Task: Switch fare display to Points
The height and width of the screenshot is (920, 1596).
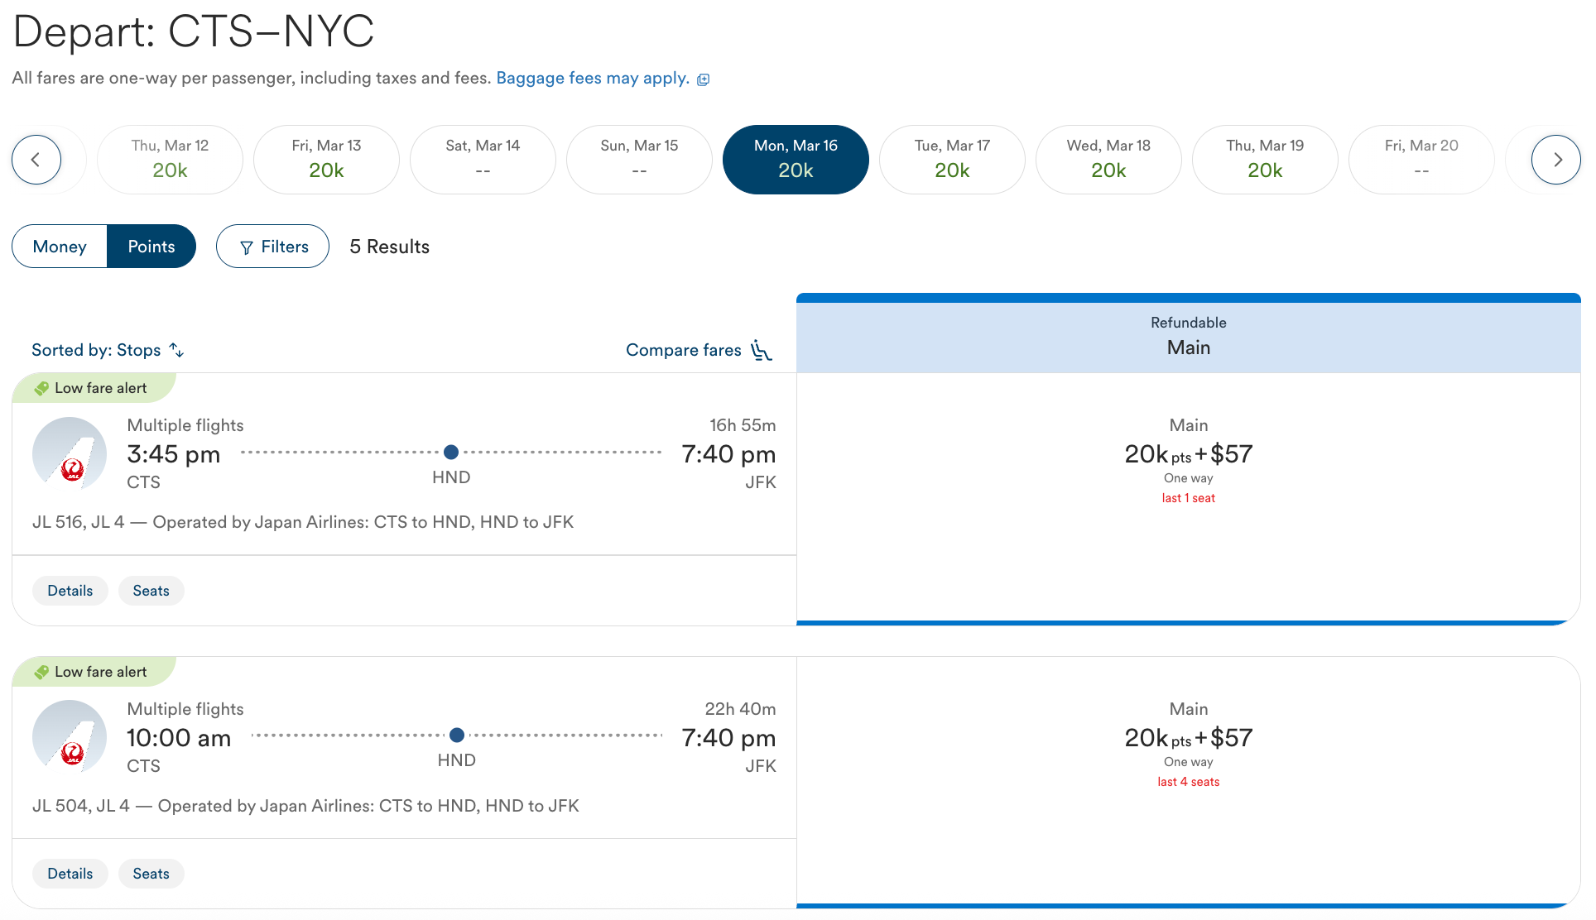Action: 151,247
